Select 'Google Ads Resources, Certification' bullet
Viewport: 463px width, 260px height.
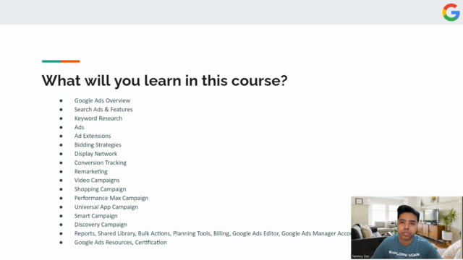tap(121, 243)
